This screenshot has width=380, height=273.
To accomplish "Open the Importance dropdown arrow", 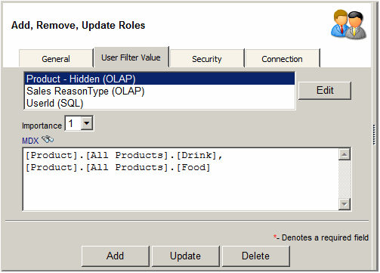I will tap(87, 123).
